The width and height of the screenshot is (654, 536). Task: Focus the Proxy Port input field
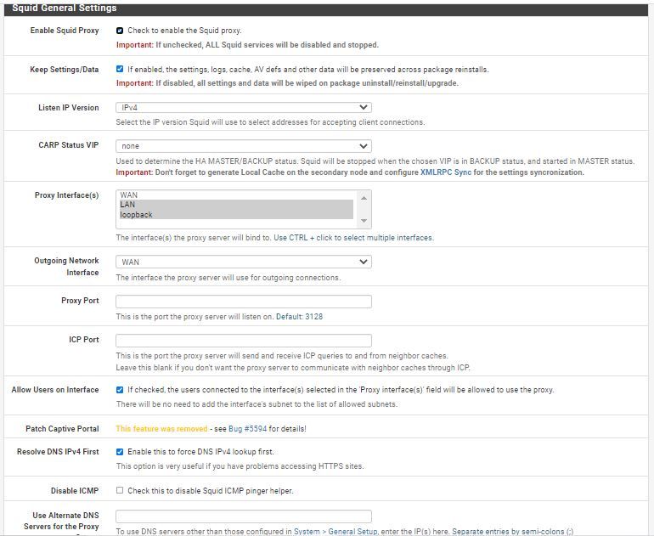[x=244, y=302]
